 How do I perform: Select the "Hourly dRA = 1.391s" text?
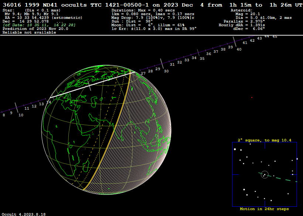[242, 25]
